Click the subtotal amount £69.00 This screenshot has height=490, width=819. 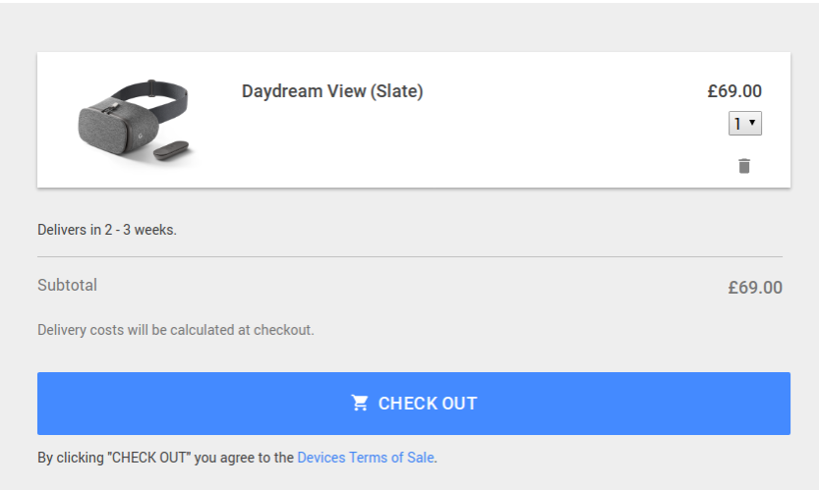[755, 288]
